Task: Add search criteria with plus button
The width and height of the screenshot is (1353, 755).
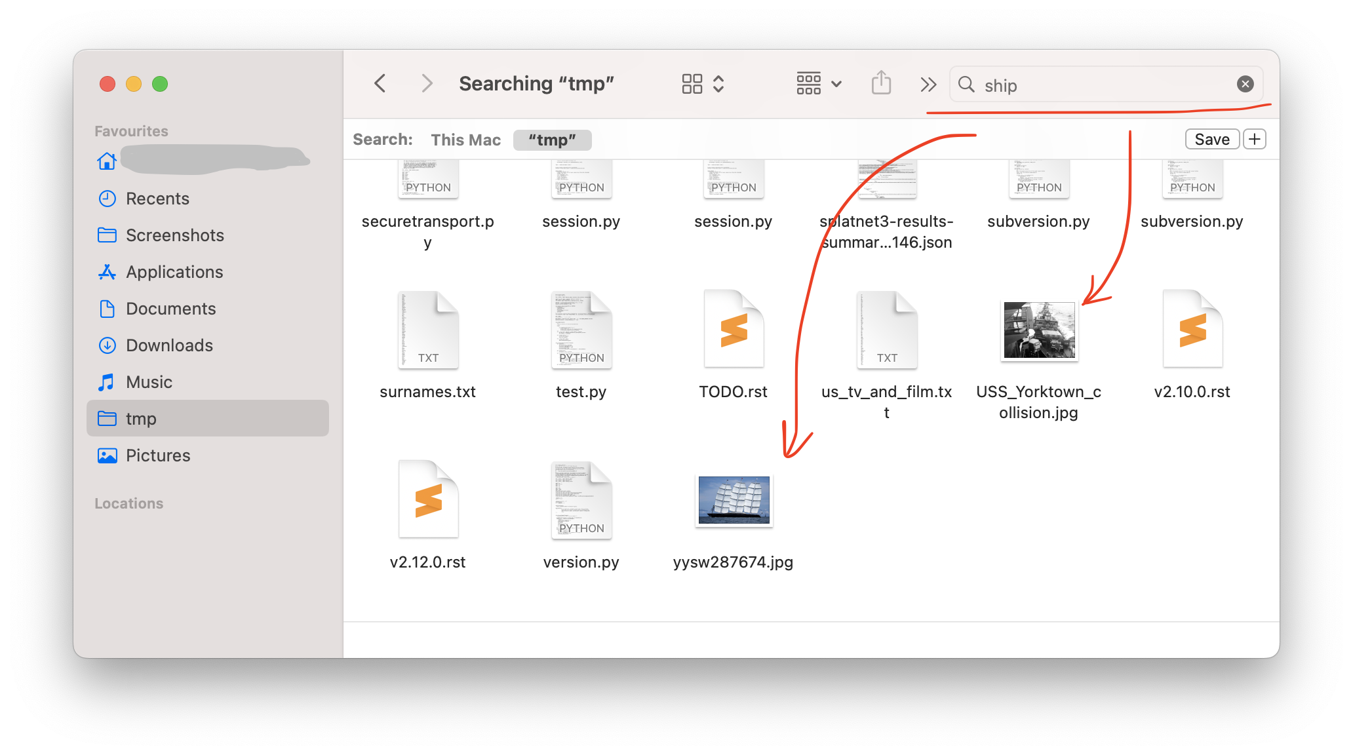Action: (1254, 139)
